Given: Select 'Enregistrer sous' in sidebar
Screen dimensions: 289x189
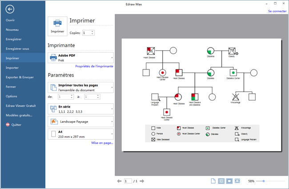Looking at the screenshot, I should (17, 48).
